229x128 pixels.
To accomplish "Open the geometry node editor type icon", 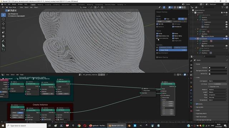I will (3, 75).
